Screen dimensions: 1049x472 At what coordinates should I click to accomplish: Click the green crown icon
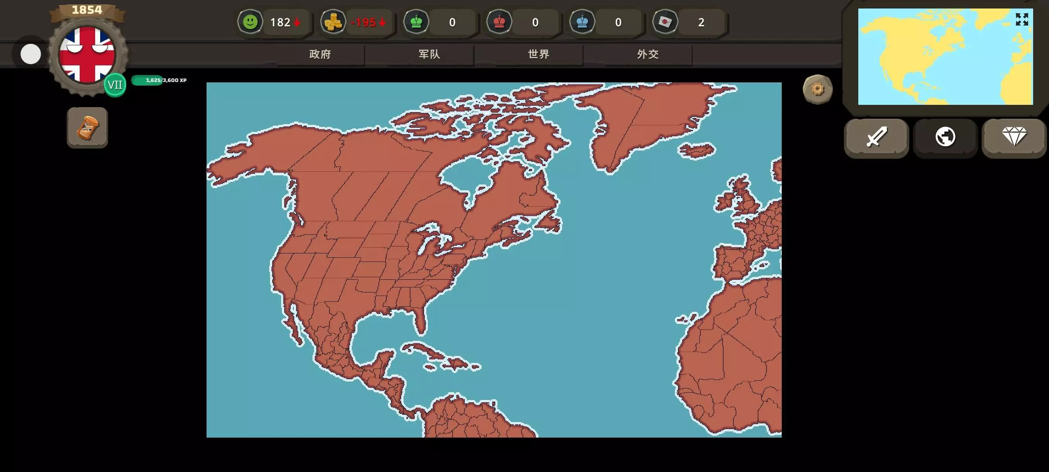[416, 22]
